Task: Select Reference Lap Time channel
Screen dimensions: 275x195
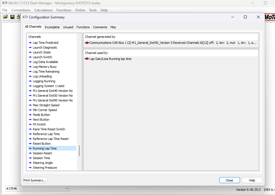Action: [x=46, y=134]
